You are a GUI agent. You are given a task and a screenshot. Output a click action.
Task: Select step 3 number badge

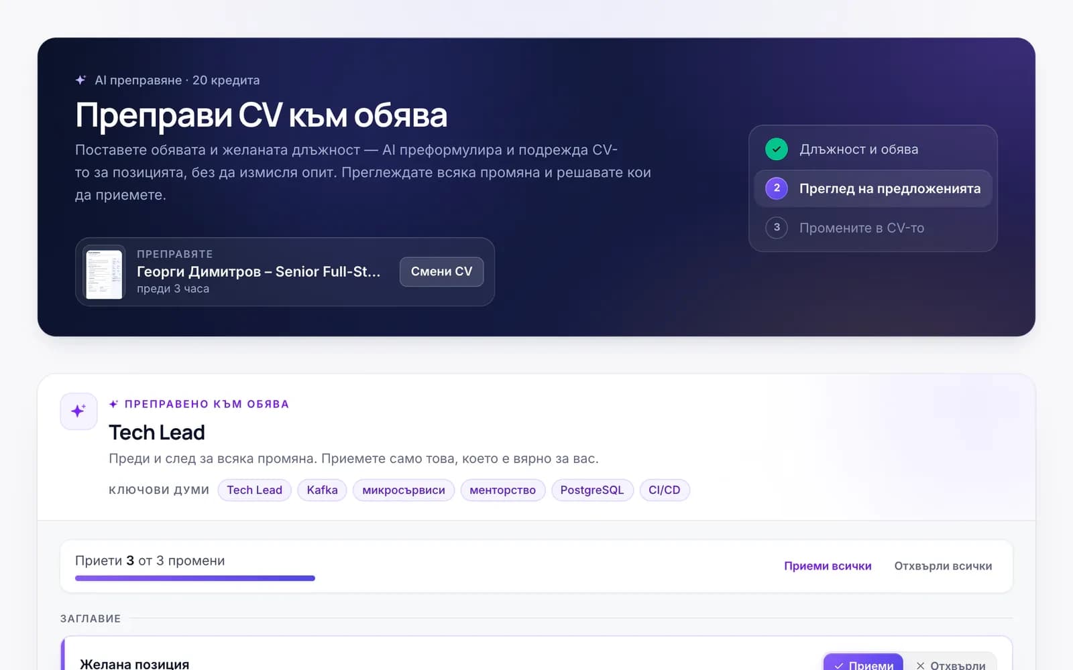pos(777,227)
